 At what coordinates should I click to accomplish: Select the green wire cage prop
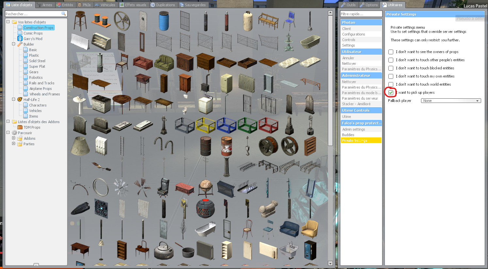247,125
